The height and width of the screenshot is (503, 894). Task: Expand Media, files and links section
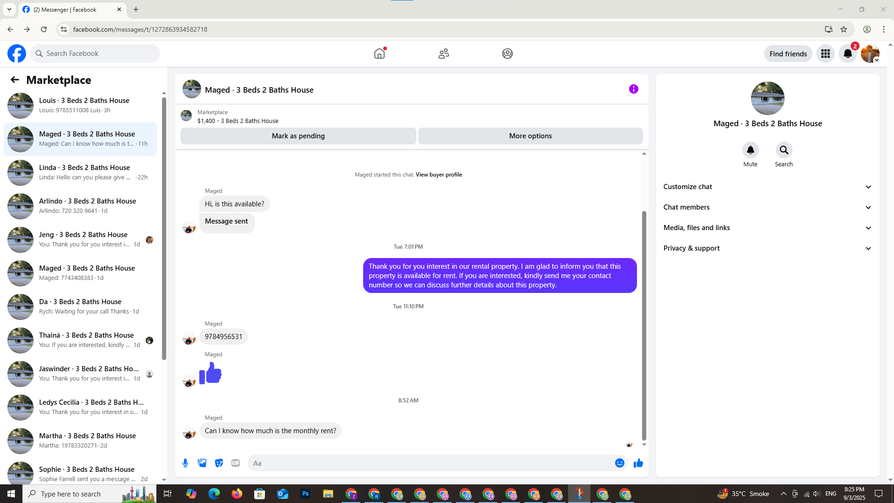[767, 228]
